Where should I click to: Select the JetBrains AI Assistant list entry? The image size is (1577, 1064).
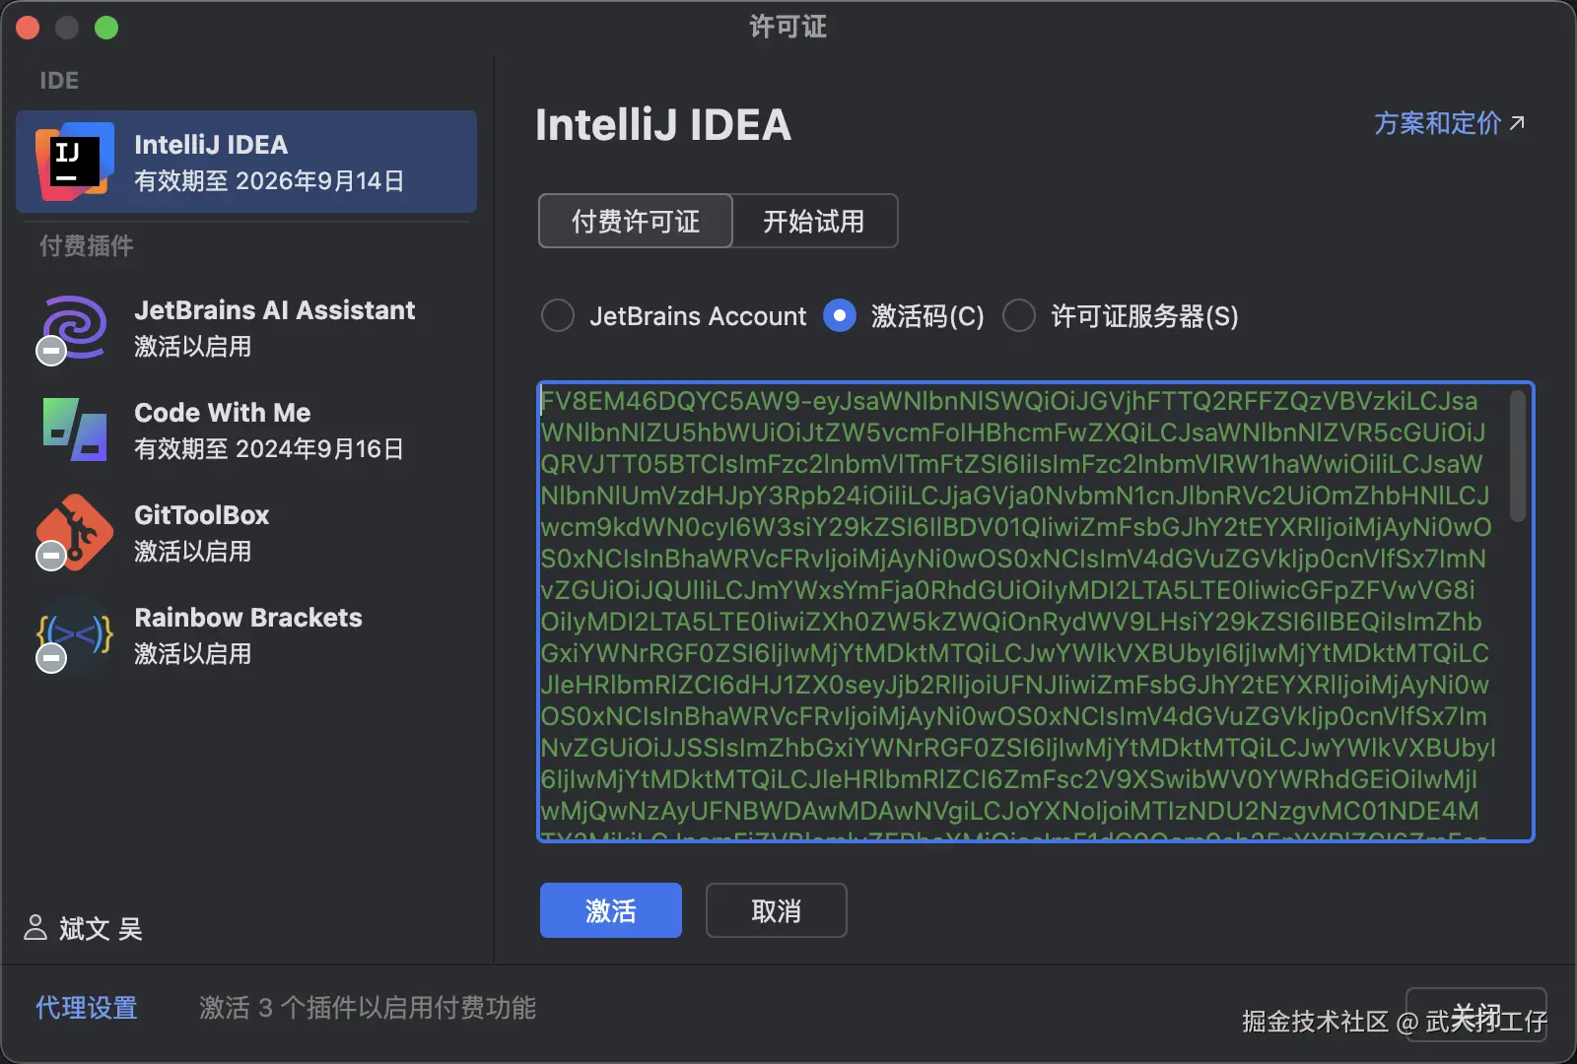246,328
